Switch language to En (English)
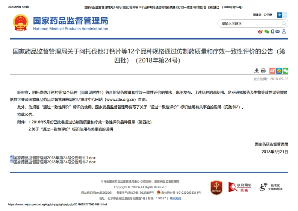Viewport: 298px width, 211px height. tap(285, 15)
